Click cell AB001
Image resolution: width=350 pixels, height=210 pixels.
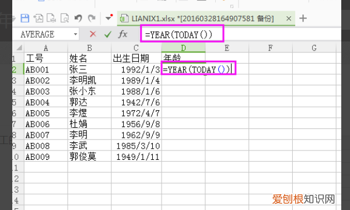pyautogui.click(x=45, y=69)
